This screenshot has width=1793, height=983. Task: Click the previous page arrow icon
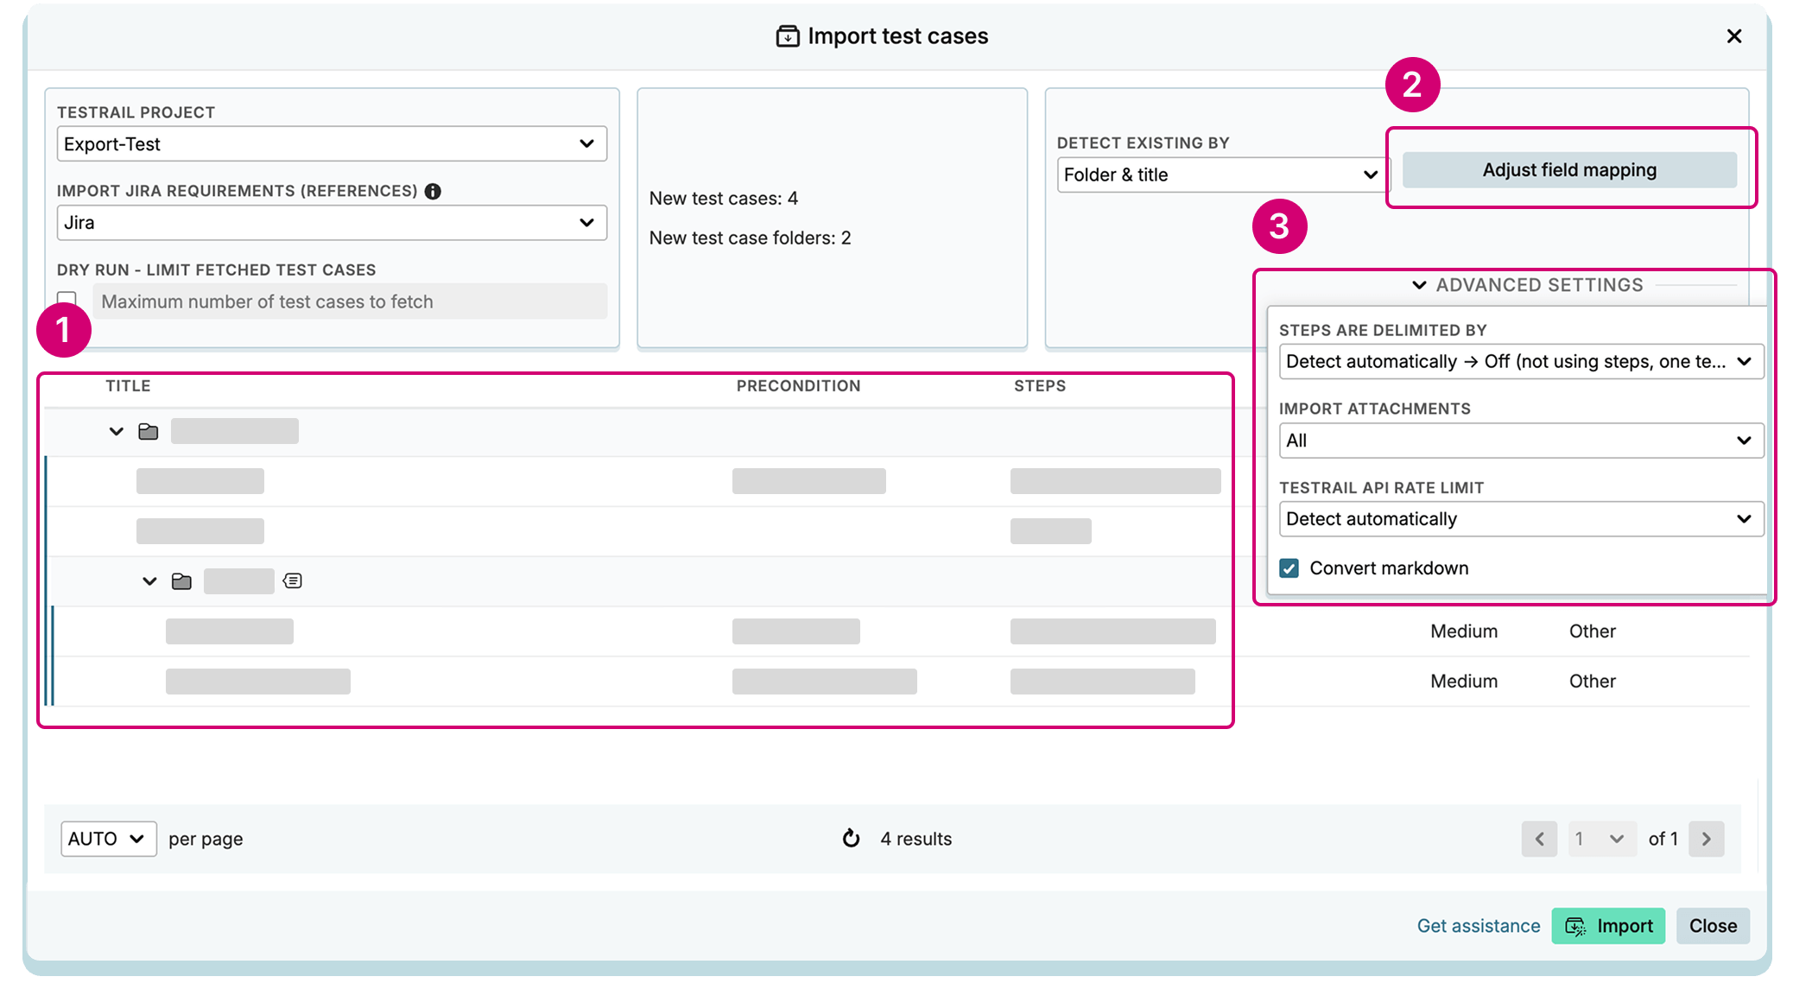point(1539,838)
